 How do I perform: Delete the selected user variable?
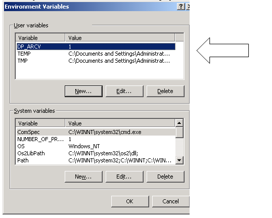165,91
